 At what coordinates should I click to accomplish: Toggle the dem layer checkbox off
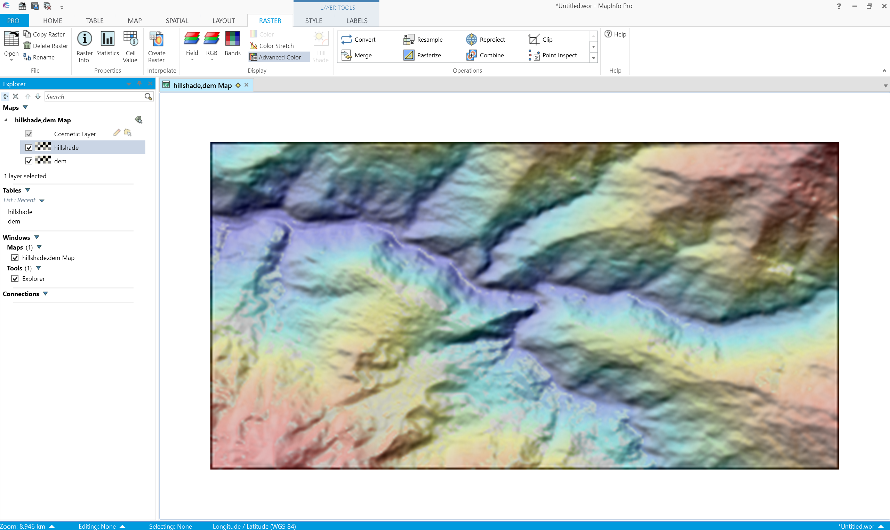(x=29, y=161)
